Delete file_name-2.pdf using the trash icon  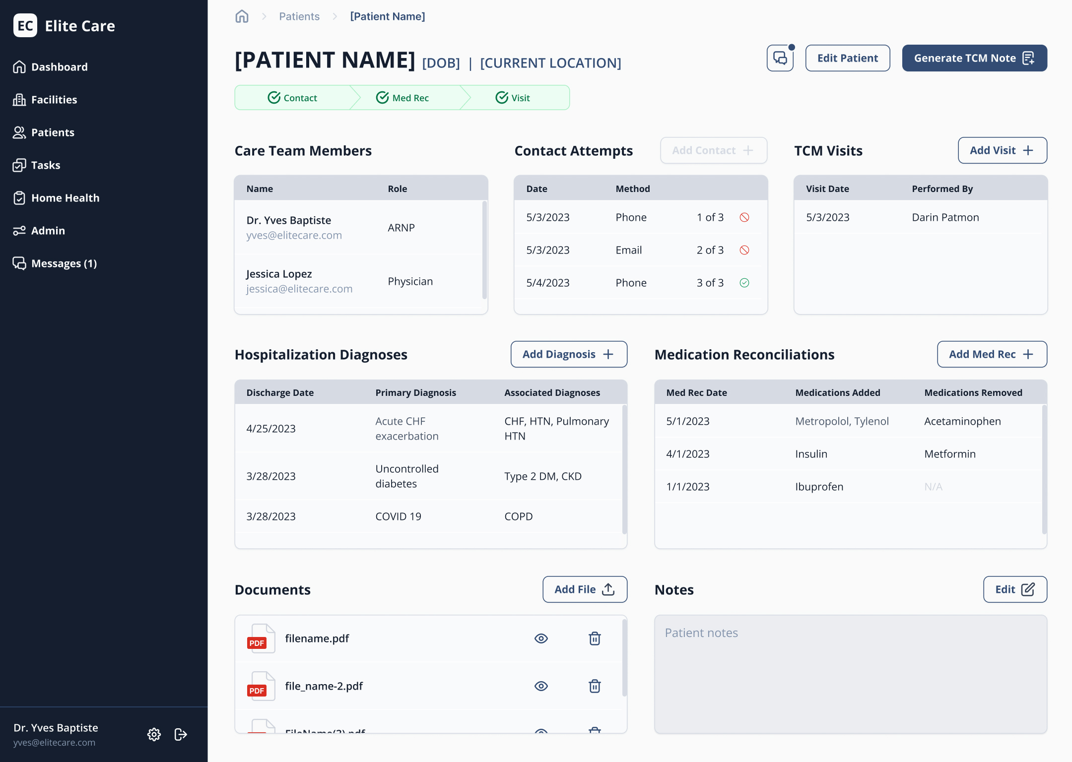595,686
